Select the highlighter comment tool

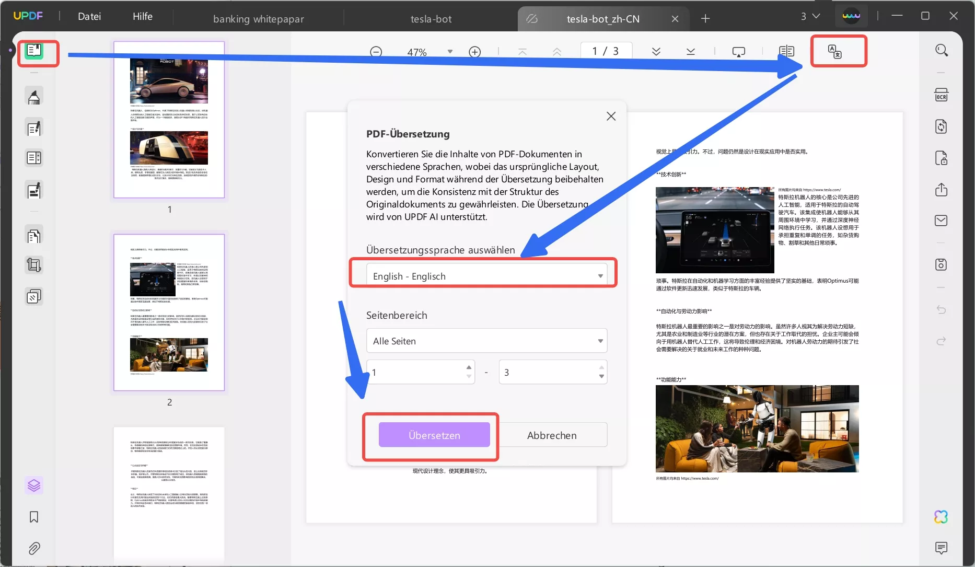(x=34, y=97)
